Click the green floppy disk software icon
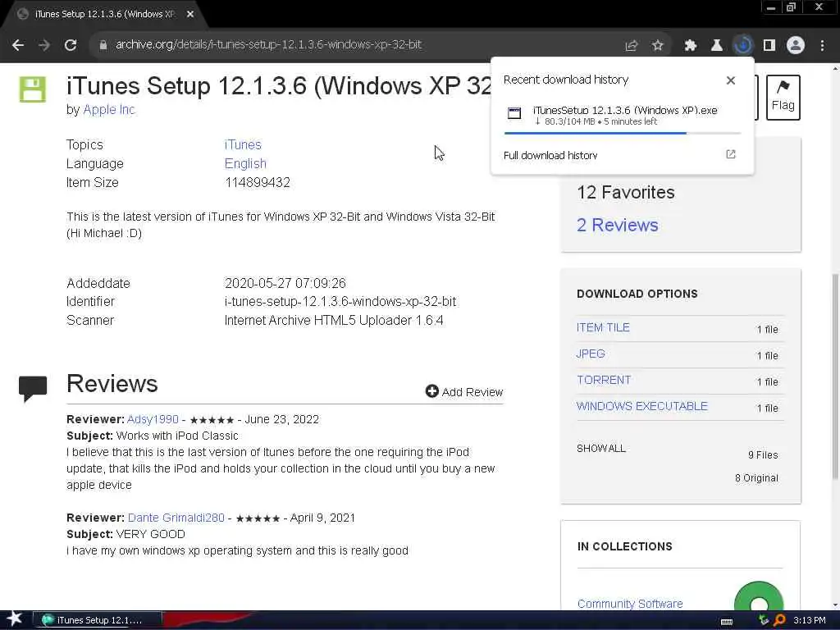Image resolution: width=840 pixels, height=630 pixels. click(x=33, y=89)
